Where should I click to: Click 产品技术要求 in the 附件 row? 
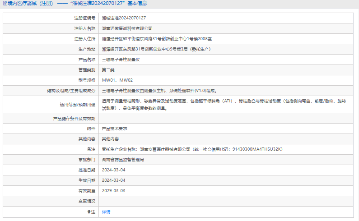pos(115,129)
